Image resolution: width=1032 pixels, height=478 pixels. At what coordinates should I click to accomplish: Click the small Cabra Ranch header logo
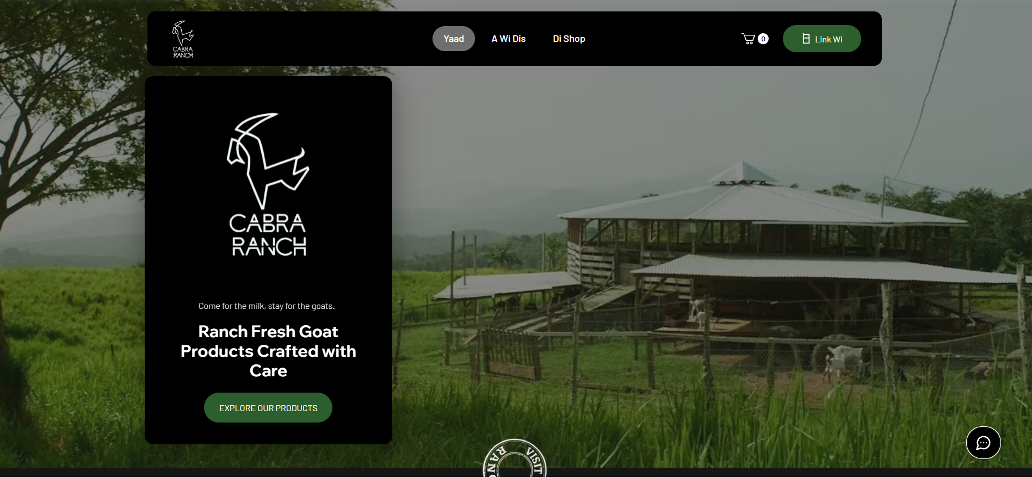183,39
